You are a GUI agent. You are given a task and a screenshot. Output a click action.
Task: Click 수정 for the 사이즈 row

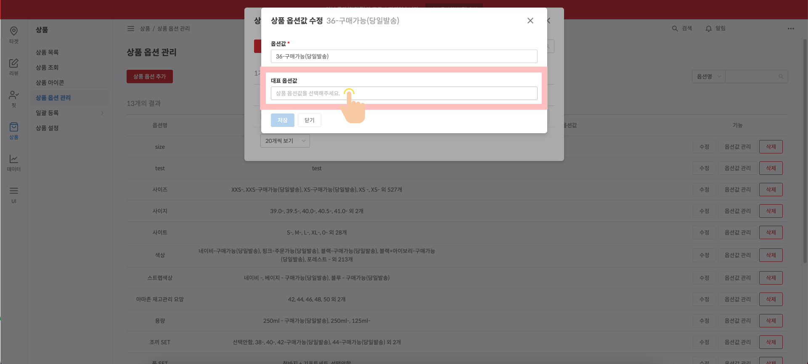[705, 190]
